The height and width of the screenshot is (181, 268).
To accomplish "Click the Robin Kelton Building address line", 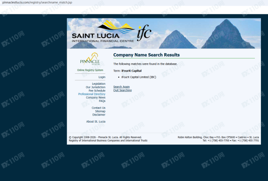I will pos(218,137).
